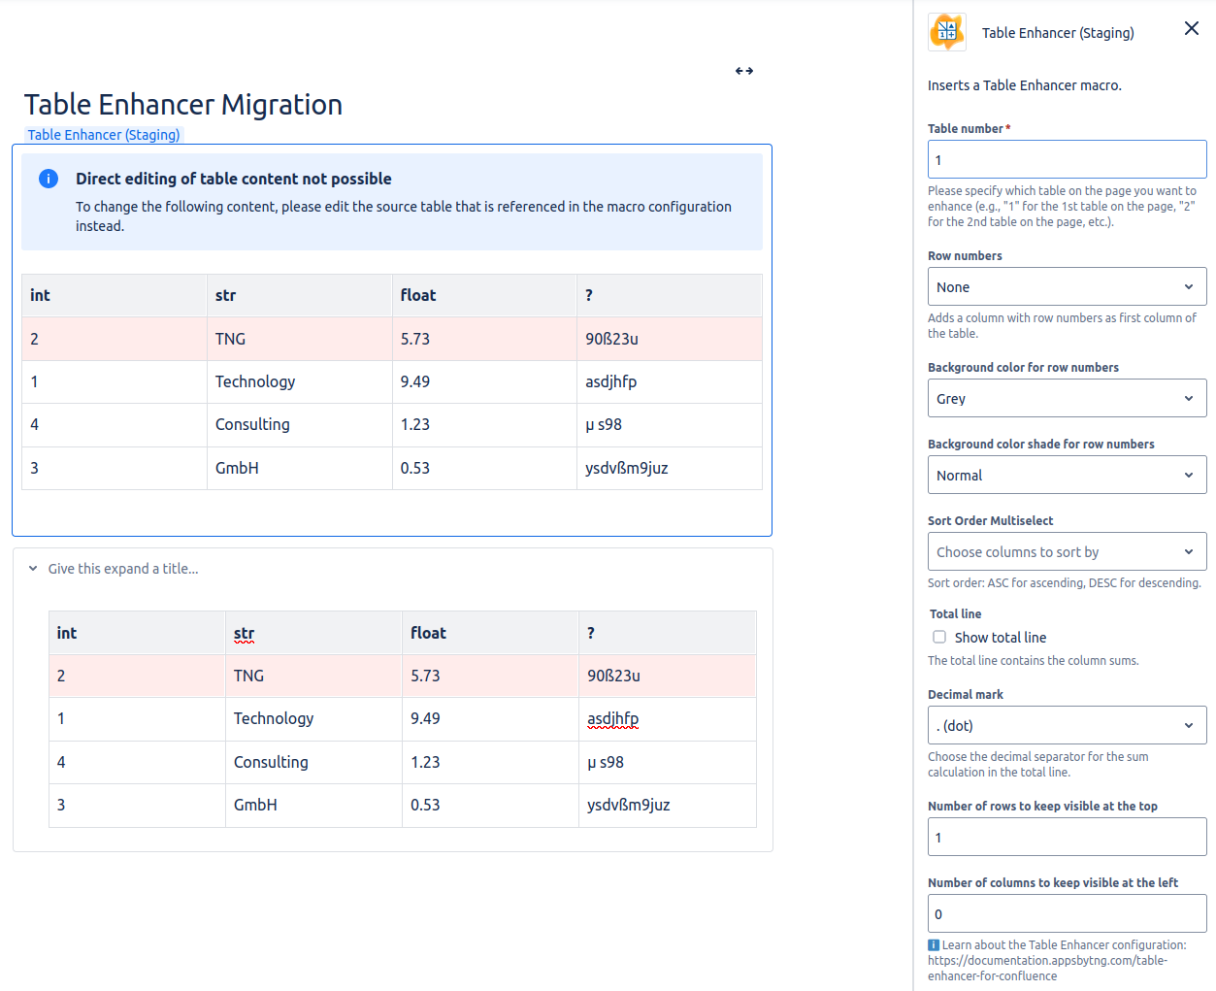Click the 'Technology' cell in the lower table

point(274,718)
